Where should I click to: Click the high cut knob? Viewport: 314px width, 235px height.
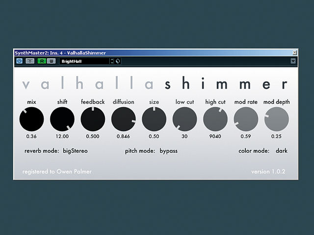(x=215, y=119)
